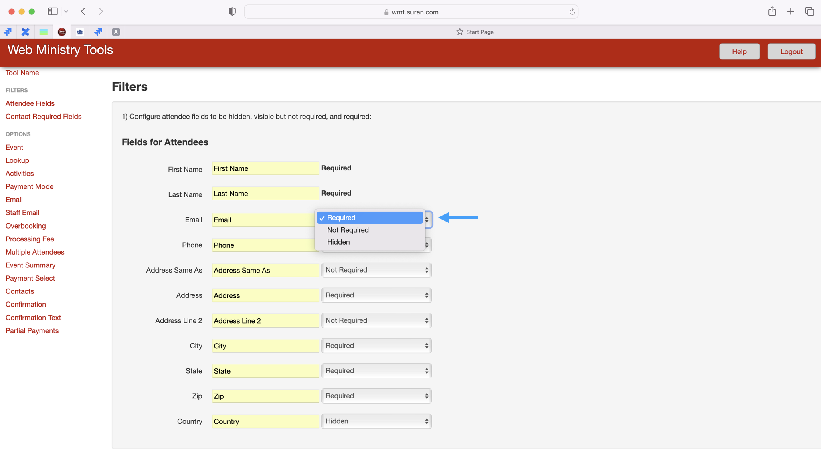This screenshot has width=821, height=449.
Task: Open the Country requirement dropdown
Action: click(376, 421)
